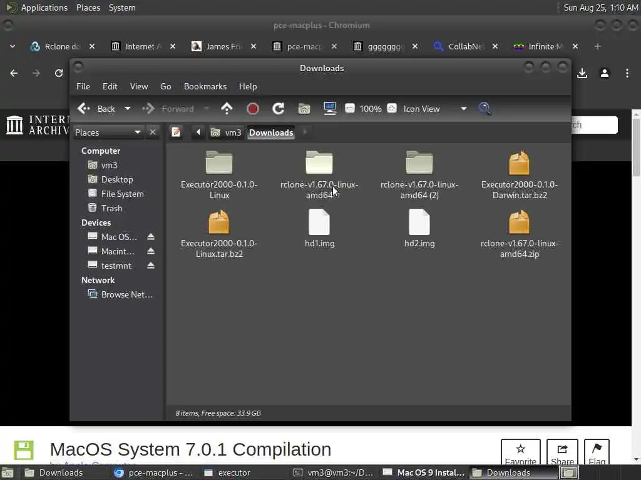Open the Home folder toolbar icon
Image resolution: width=641 pixels, height=480 pixels.
304,109
